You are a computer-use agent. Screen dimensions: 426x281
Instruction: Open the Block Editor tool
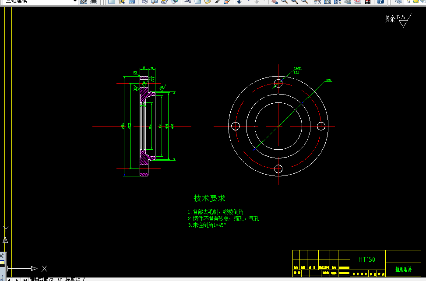(227, 1)
